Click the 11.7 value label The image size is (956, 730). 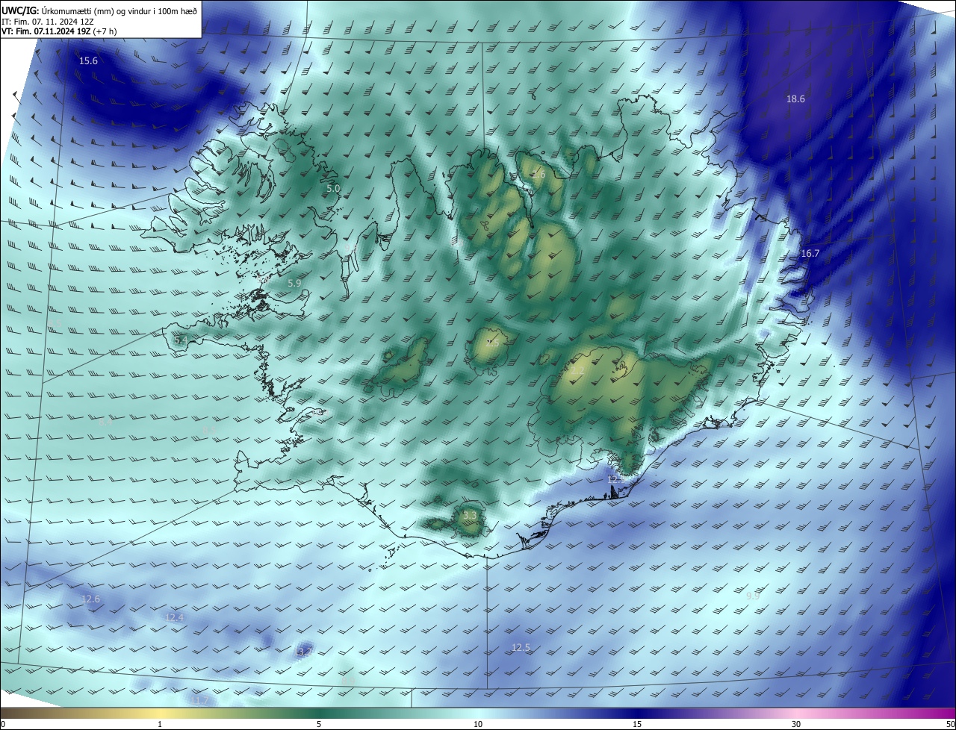(x=199, y=700)
